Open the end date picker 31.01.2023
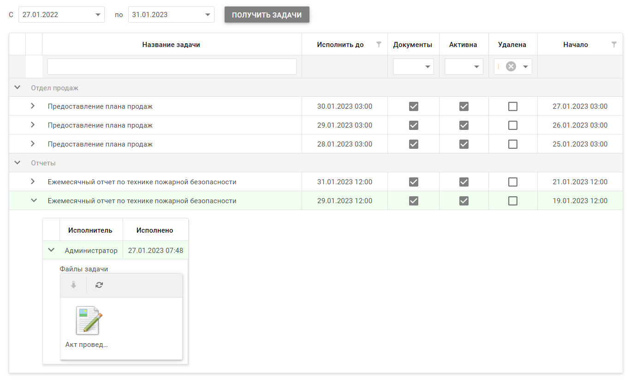 pyautogui.click(x=207, y=15)
